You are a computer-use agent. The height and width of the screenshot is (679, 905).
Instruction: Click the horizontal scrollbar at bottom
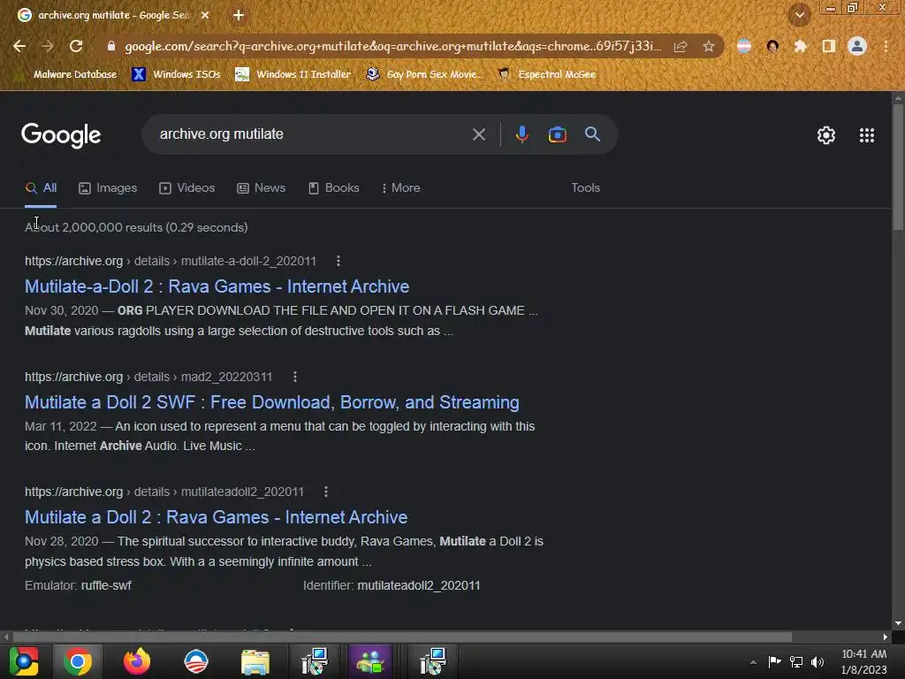tap(402, 637)
